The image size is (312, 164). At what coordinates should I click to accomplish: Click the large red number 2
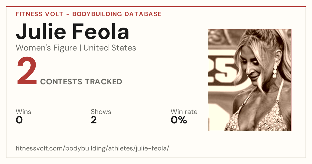(27, 72)
